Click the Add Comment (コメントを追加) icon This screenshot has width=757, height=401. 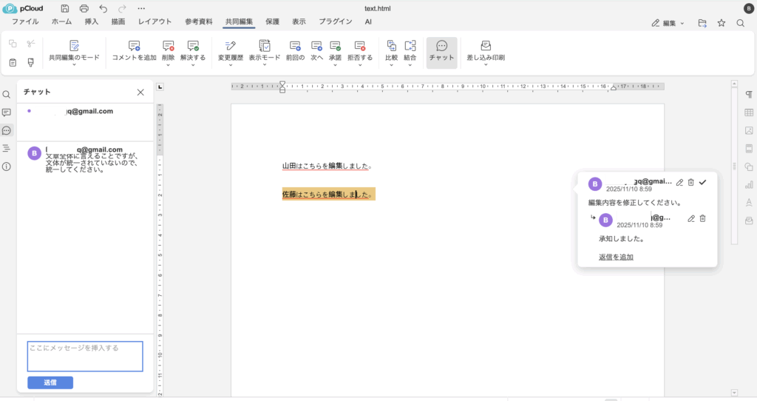pos(134,46)
